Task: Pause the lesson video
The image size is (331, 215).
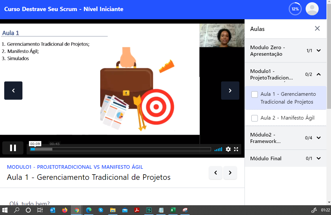Action: coord(13,148)
